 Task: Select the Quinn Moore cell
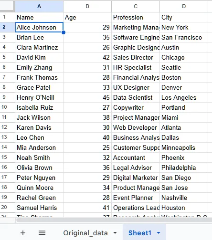pyautogui.click(x=39, y=188)
